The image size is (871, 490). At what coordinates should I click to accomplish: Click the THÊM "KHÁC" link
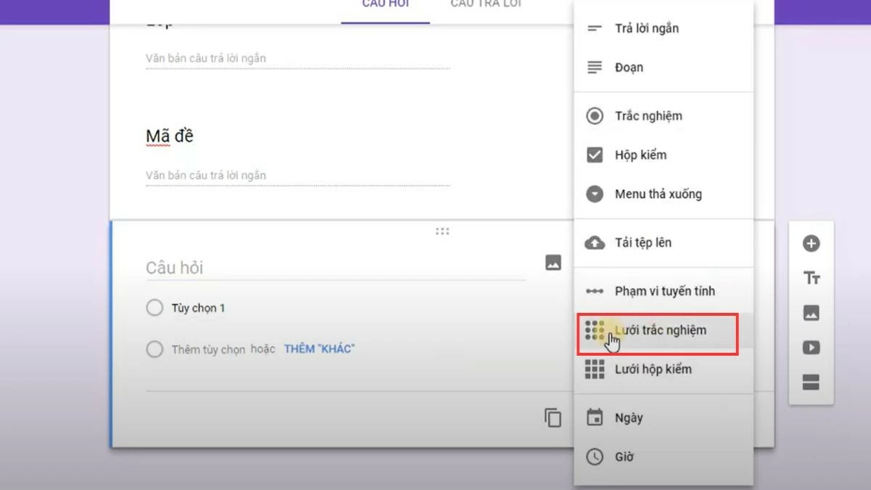pos(318,348)
